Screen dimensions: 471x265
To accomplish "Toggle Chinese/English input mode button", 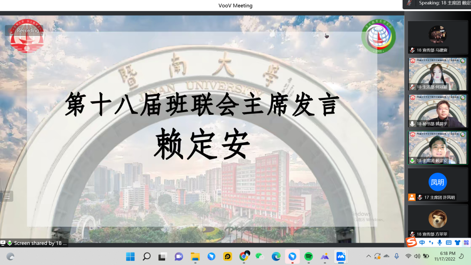I will pos(422,243).
